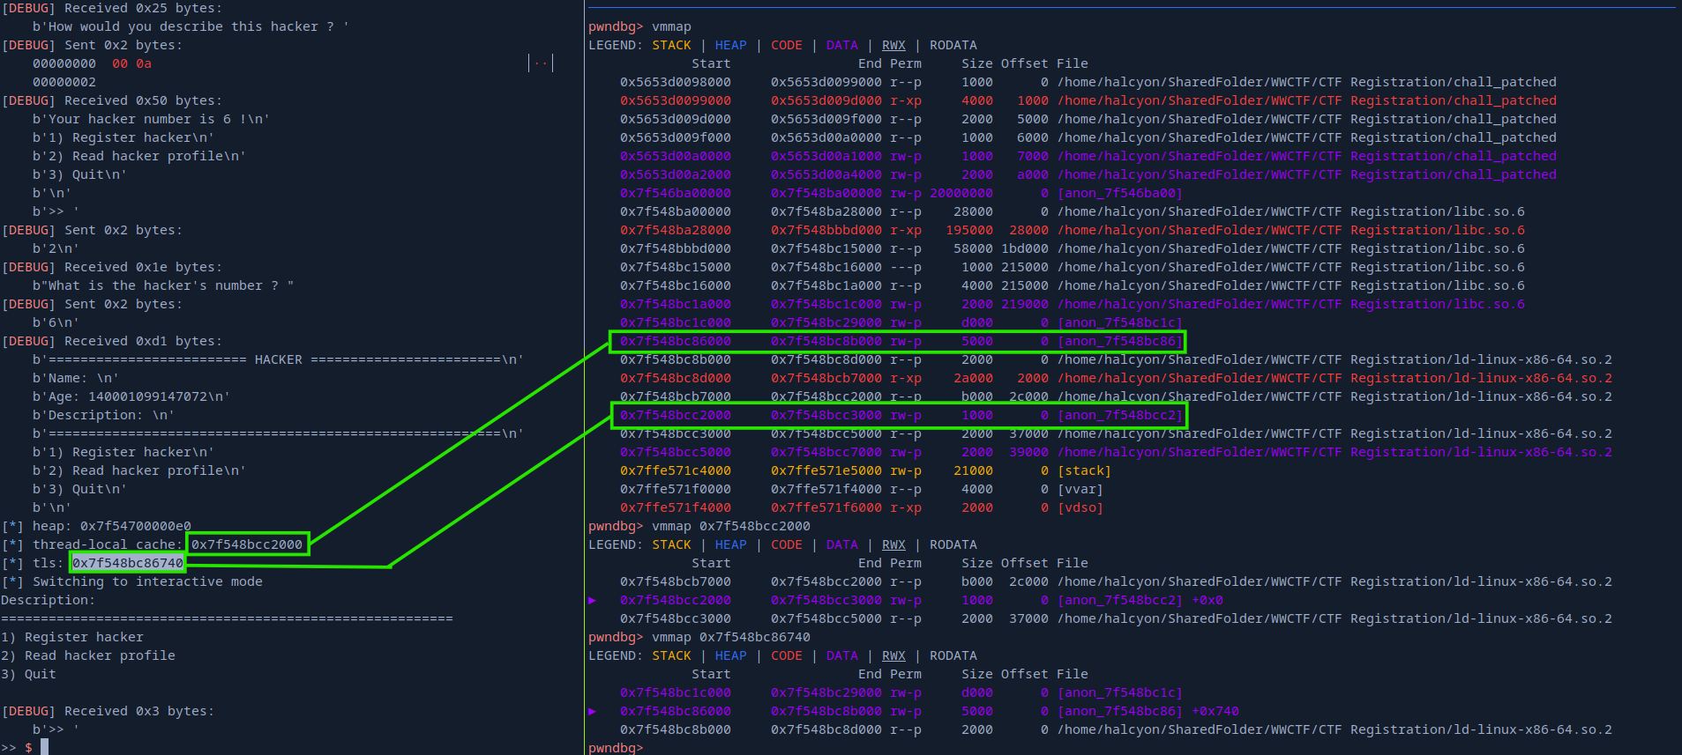
Task: Click the 'Switching to interactive mode' line
Action: click(x=147, y=582)
